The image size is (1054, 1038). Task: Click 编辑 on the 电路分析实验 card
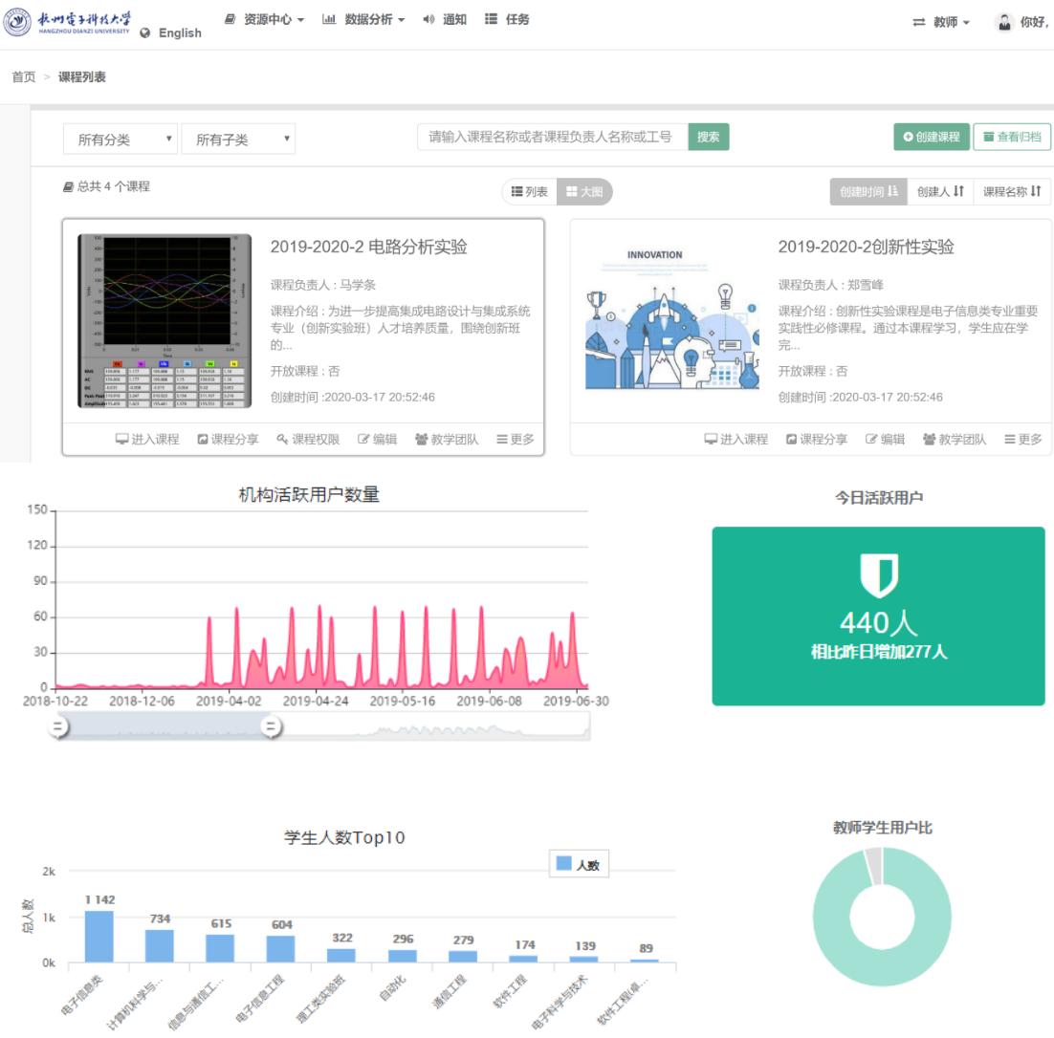[377, 440]
